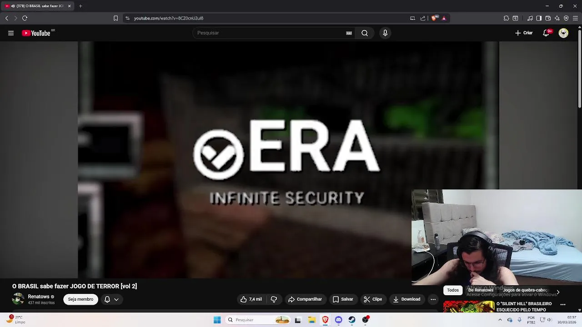This screenshot has width=582, height=327.
Task: Open Leo AI assistant sparkle icon
Action: pyautogui.click(x=557, y=18)
